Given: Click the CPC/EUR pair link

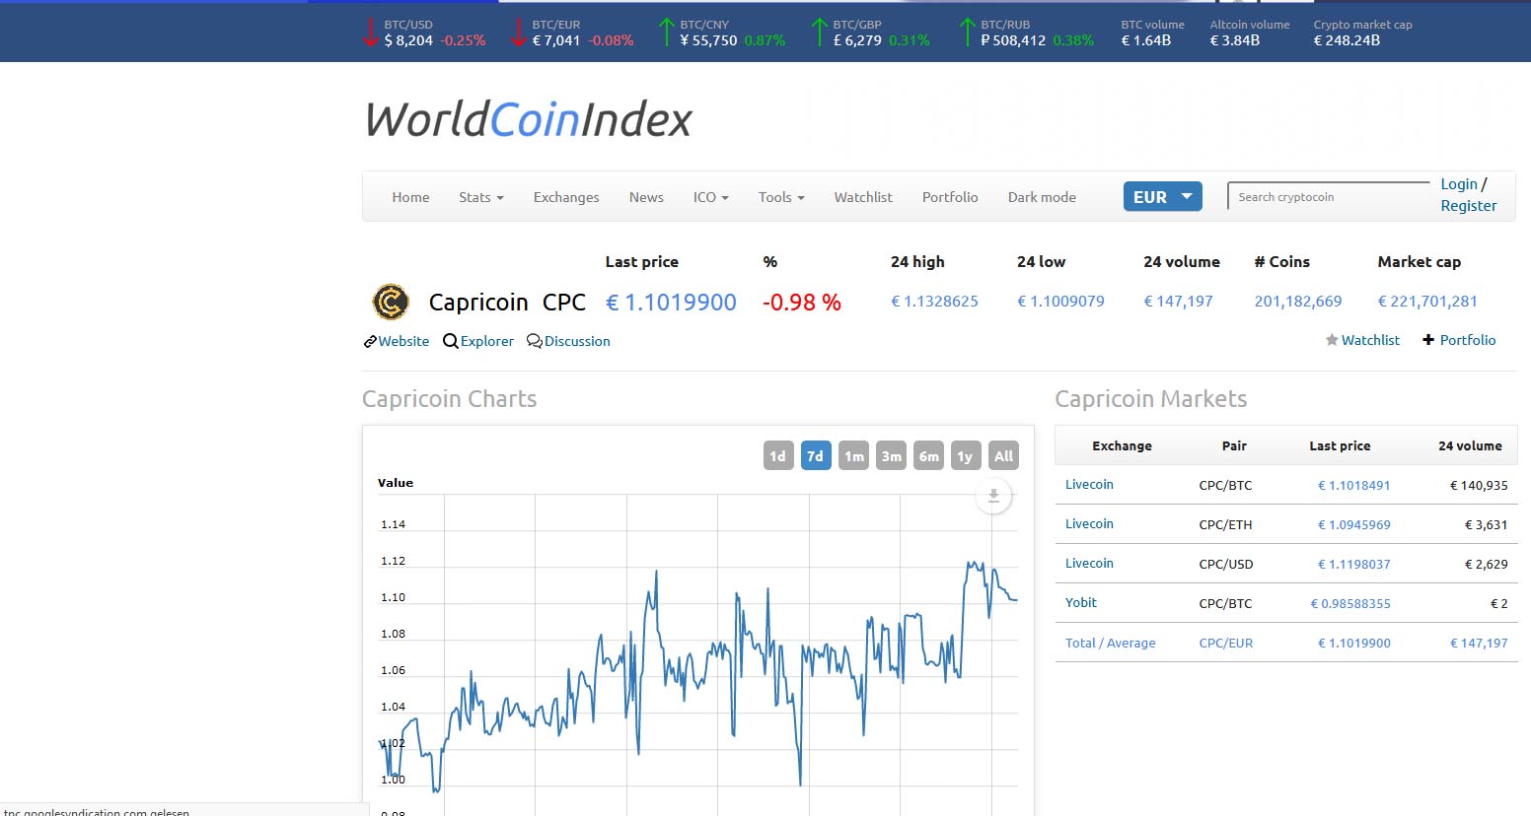Looking at the screenshot, I should tap(1226, 644).
